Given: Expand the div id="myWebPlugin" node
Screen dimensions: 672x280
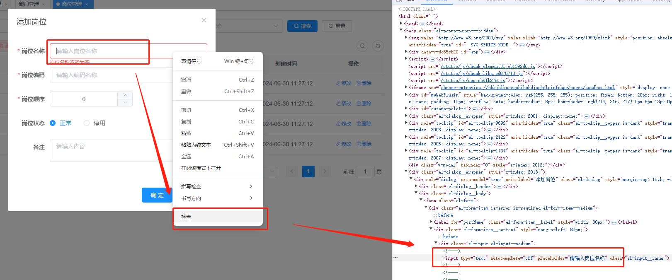Looking at the screenshot, I should 406,94.
